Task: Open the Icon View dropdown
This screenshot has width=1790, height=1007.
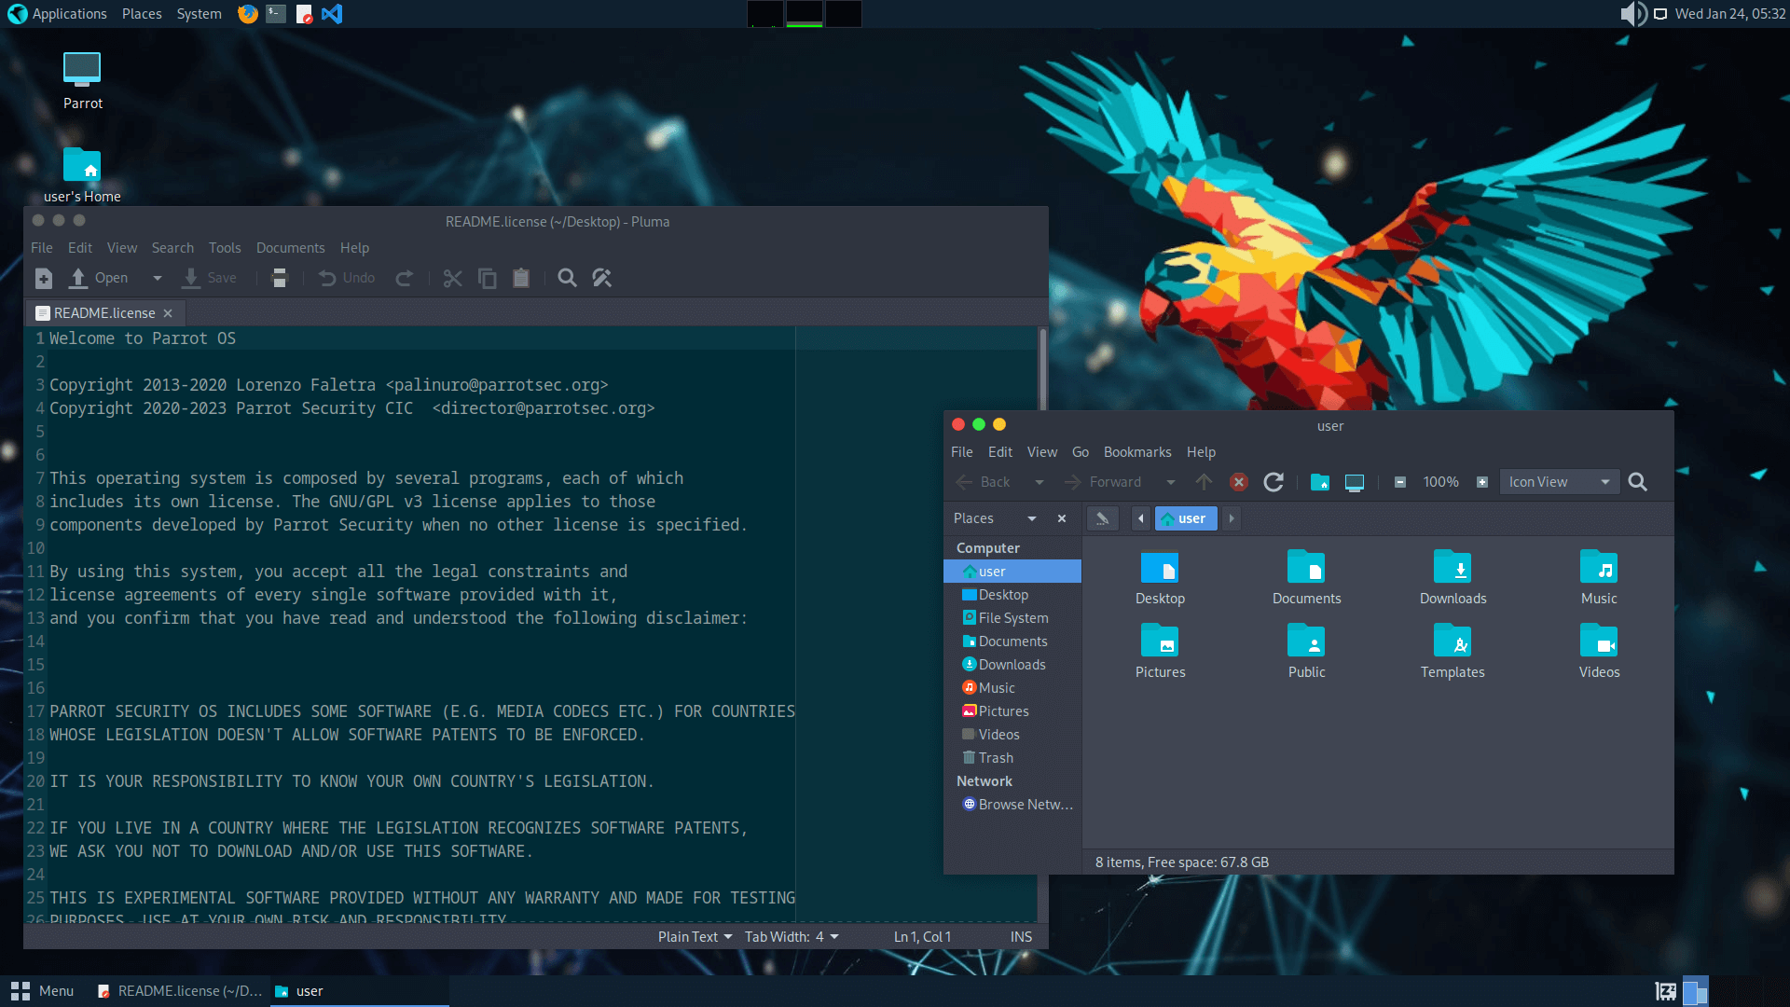Action: tap(1559, 482)
